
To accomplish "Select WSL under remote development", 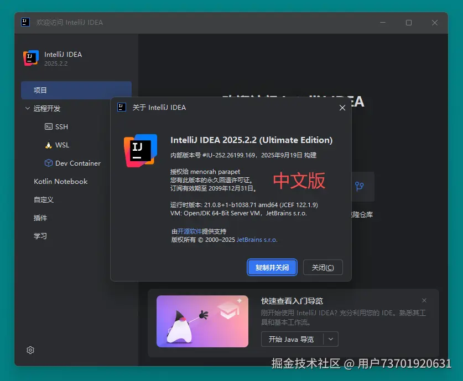I will coord(63,145).
